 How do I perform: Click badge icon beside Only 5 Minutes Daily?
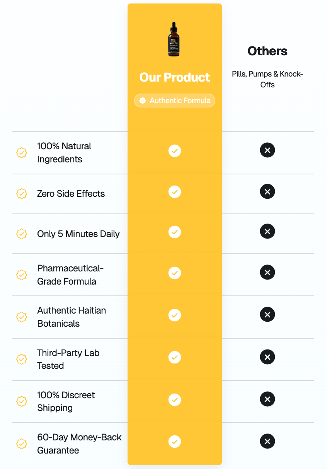[22, 234]
